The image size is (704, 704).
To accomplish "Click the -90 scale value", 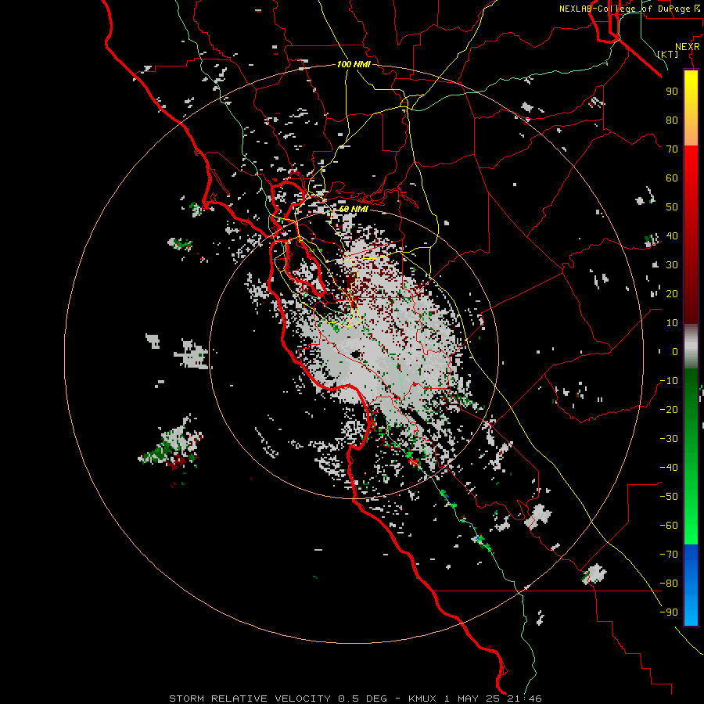I will point(669,612).
